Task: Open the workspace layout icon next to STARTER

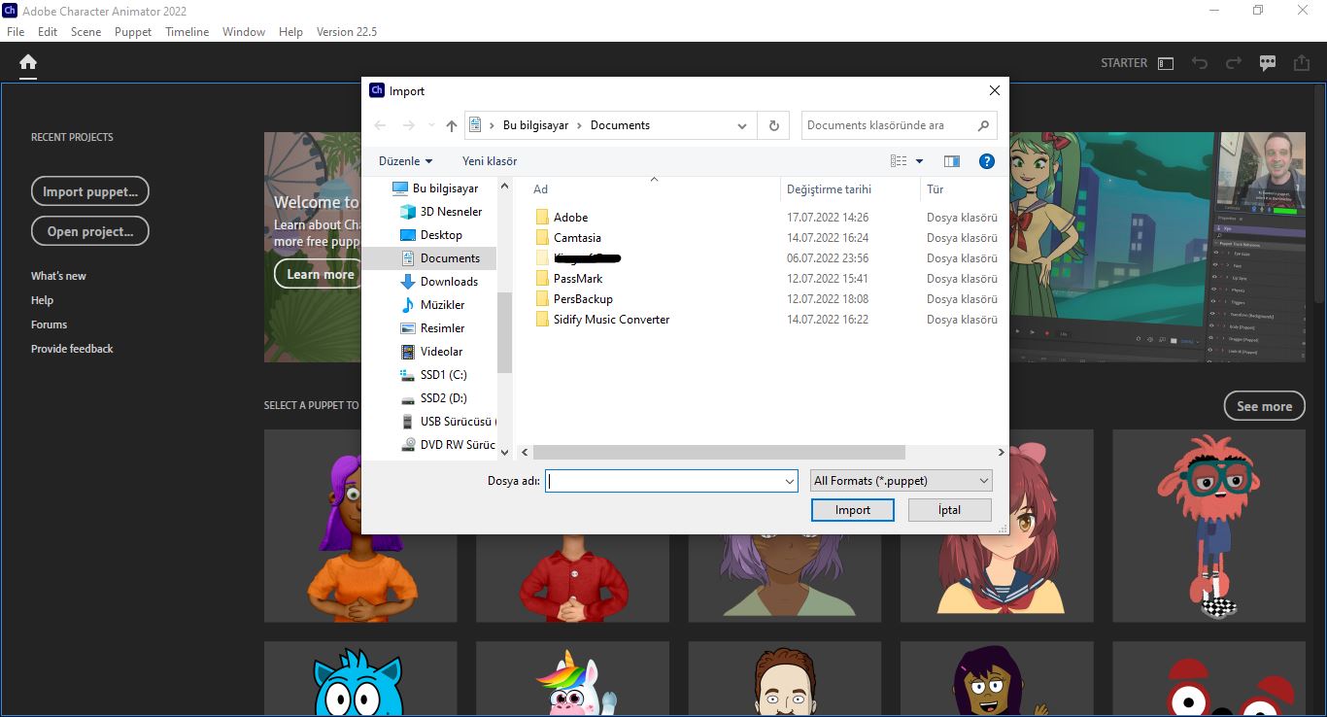Action: pos(1166,63)
